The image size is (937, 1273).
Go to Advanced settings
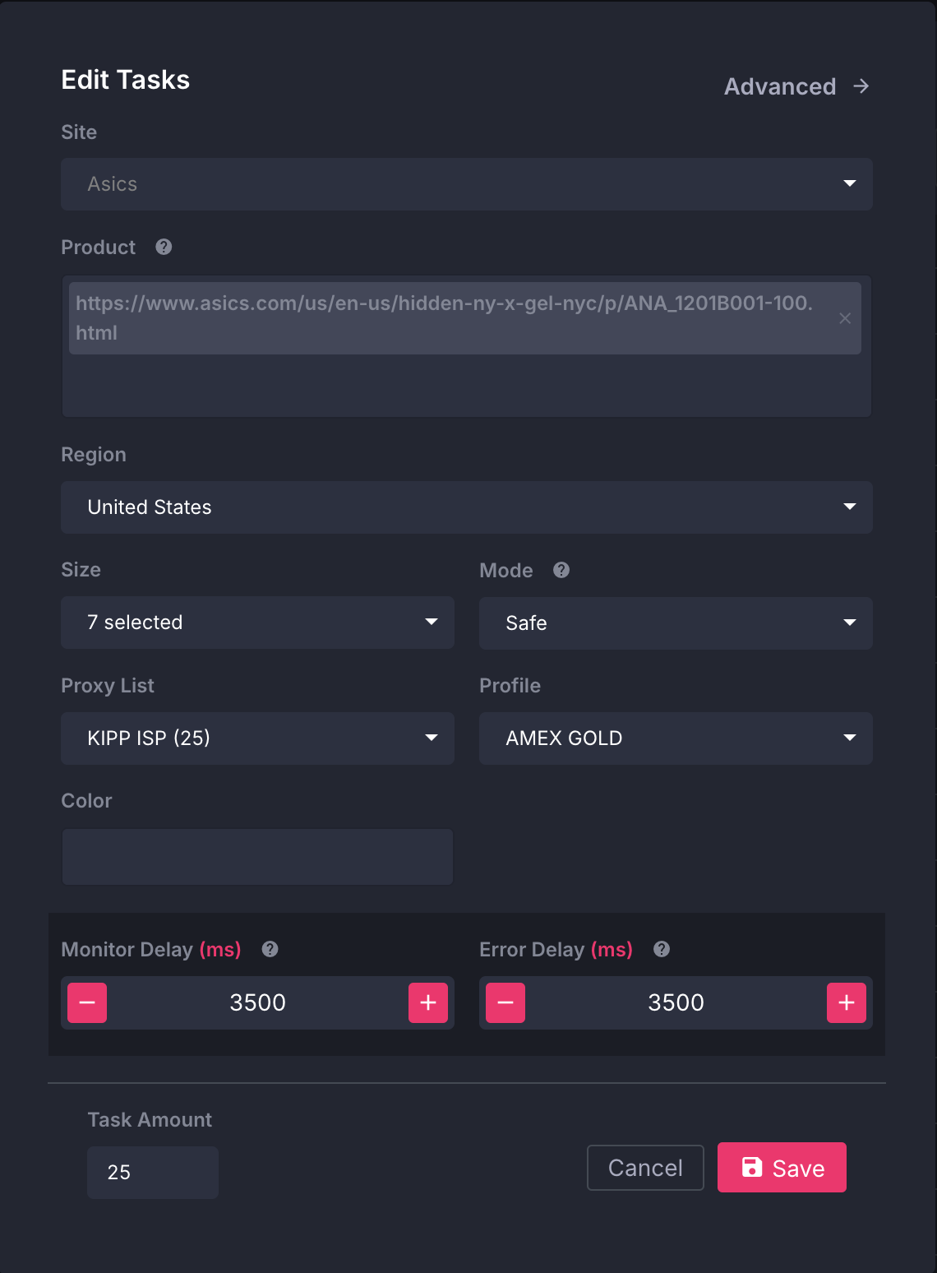click(x=796, y=86)
